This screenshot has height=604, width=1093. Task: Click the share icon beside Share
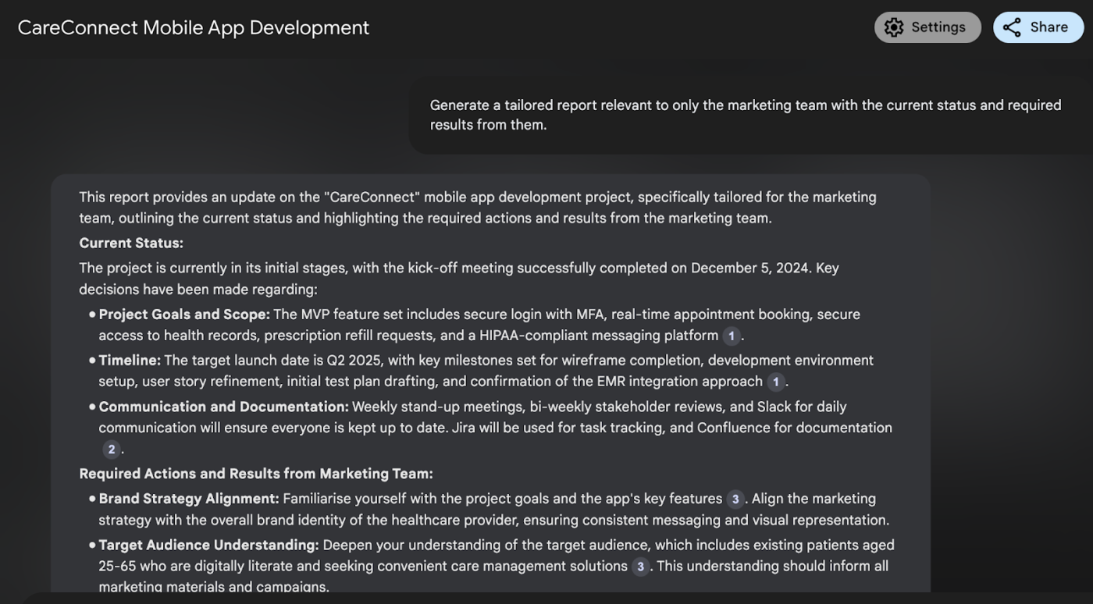1012,27
